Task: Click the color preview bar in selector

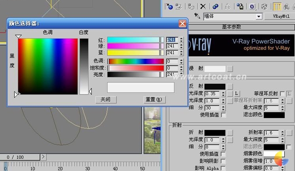Action: (x=141, y=88)
